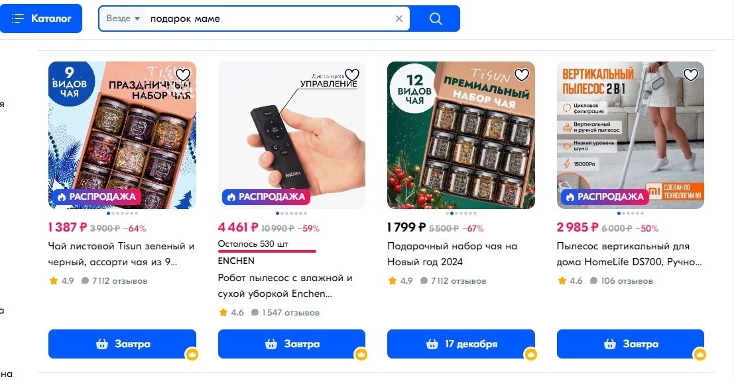Viewport: 734px width, 381px height.
Task: Click the robot vacuum remote control photo
Action: pyautogui.click(x=292, y=132)
